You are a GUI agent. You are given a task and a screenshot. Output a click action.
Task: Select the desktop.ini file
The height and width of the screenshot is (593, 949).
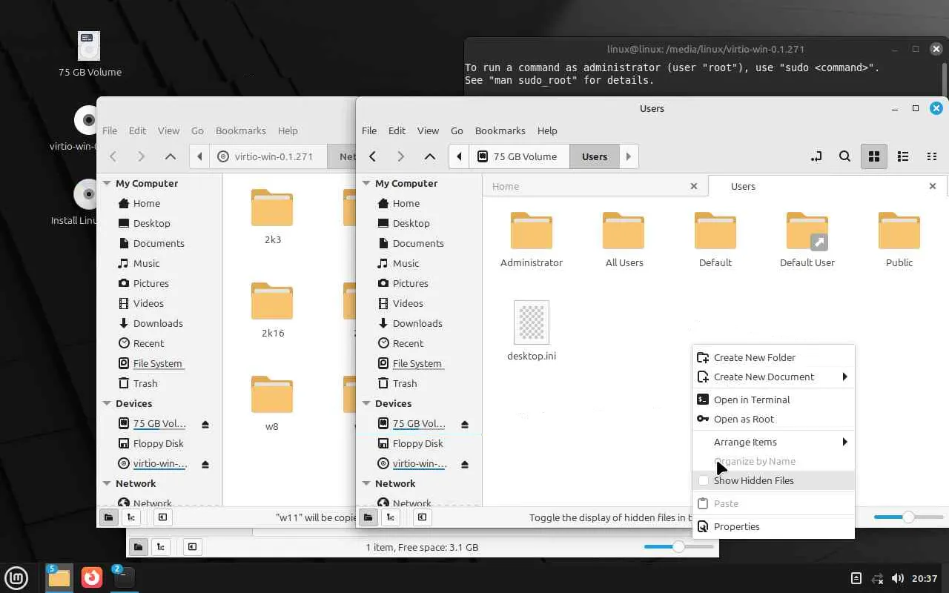coord(532,331)
